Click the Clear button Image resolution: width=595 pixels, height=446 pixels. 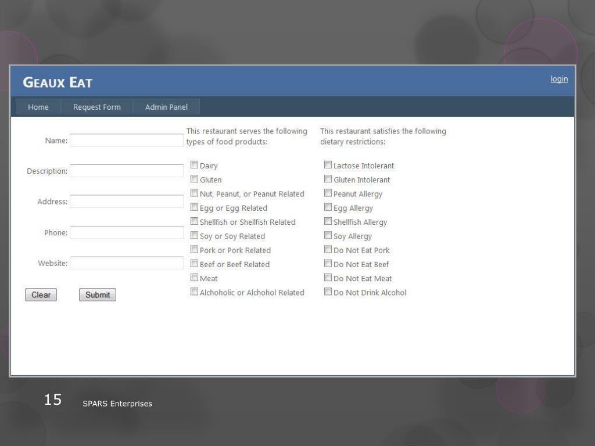(x=41, y=294)
